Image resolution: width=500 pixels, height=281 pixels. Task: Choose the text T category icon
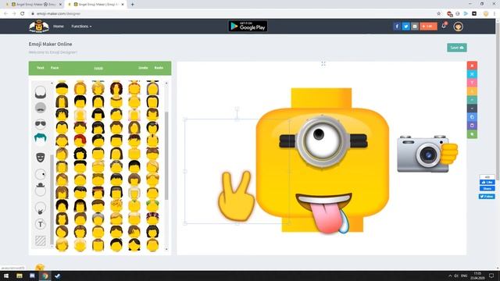click(x=41, y=224)
